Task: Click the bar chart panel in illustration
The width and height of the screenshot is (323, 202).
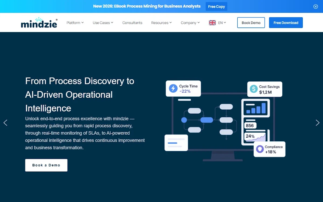Action: click(x=256, y=108)
